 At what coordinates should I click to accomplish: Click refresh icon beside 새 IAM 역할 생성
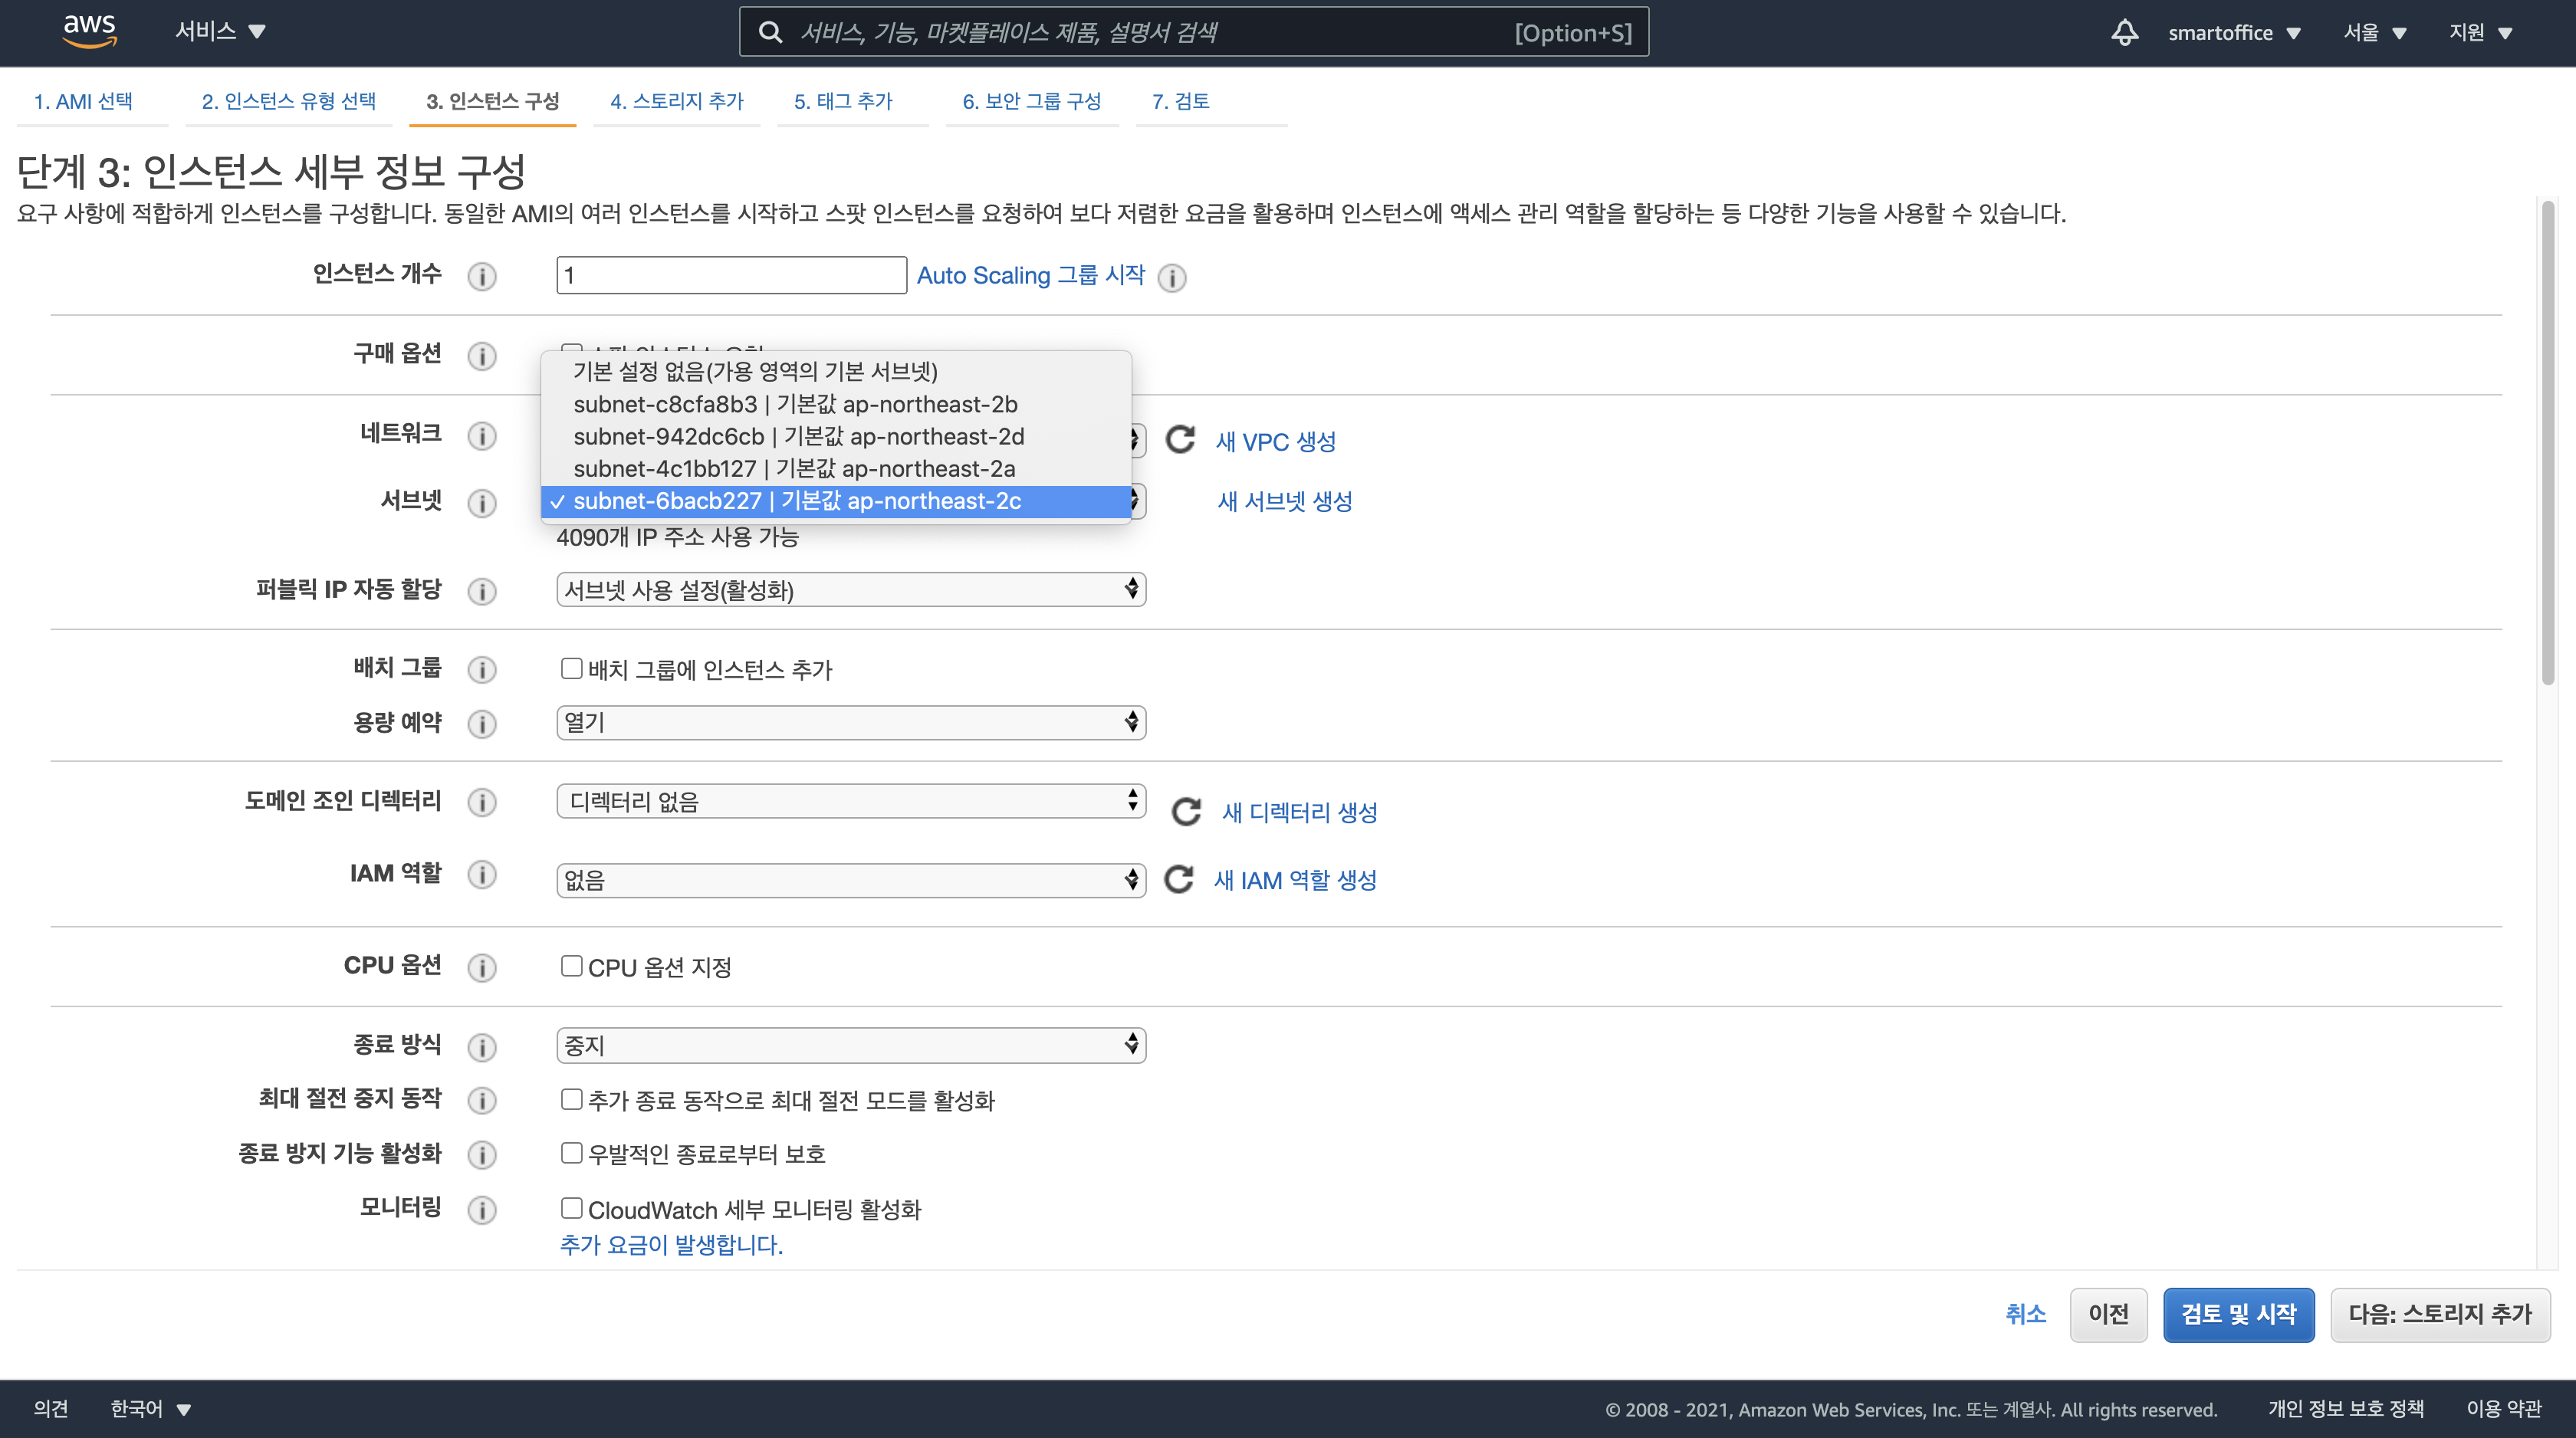(x=1179, y=880)
